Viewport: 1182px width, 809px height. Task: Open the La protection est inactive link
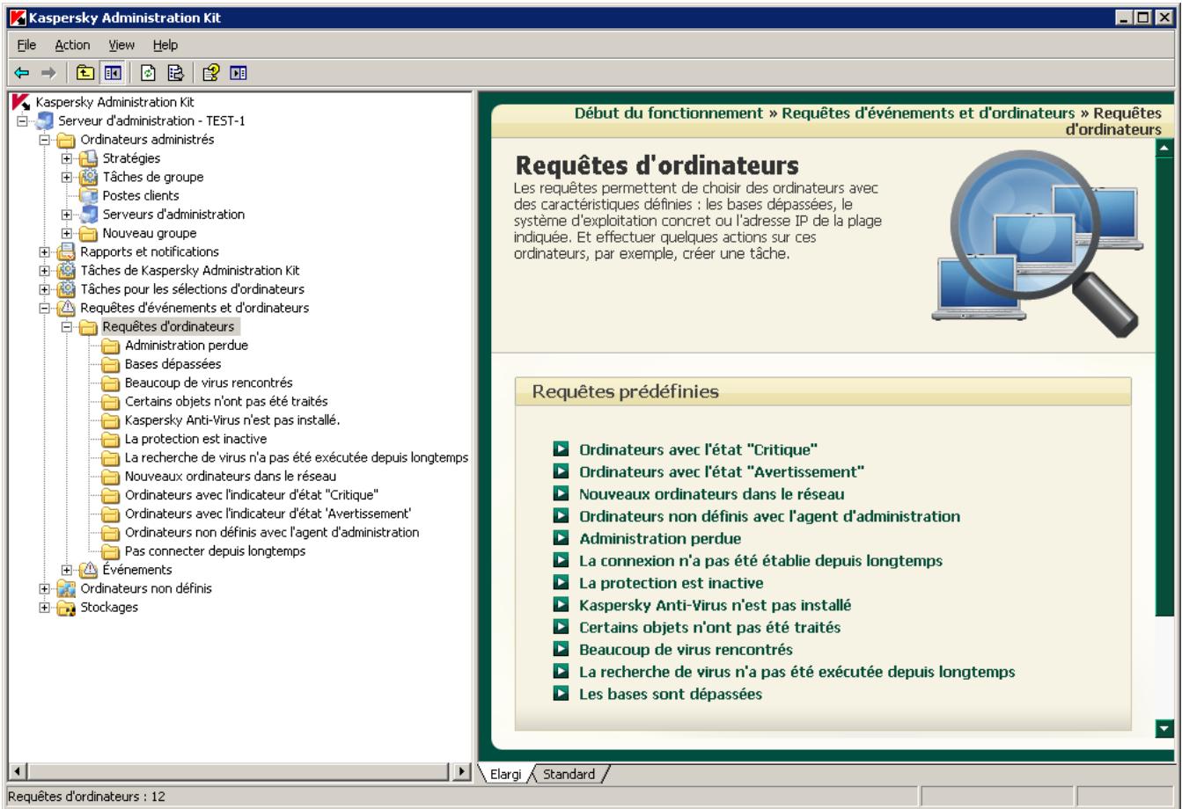click(x=671, y=583)
